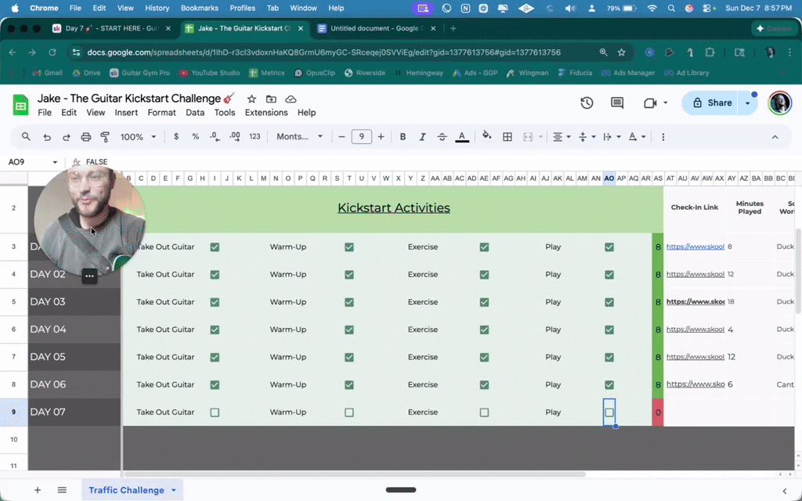Open the zoom 100% dropdown

[x=138, y=136]
